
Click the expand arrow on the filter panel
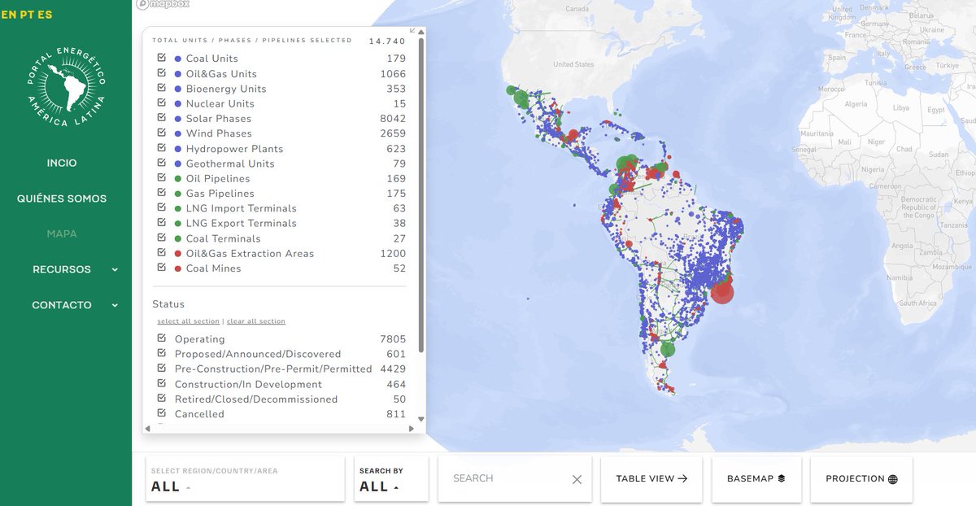tap(414, 31)
